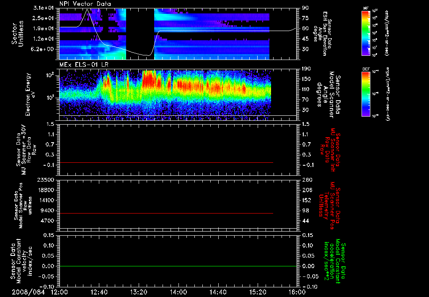Click the 13:20 time tick label
429x297 pixels.
139,292
